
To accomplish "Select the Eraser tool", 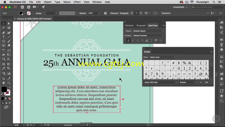I will point(9,46).
